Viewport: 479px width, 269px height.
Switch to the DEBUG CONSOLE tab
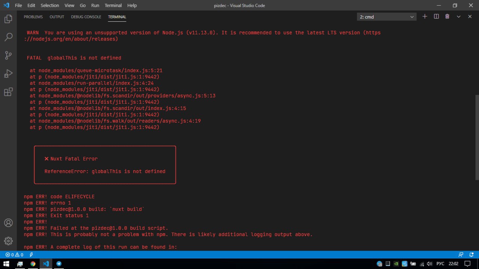pyautogui.click(x=86, y=17)
